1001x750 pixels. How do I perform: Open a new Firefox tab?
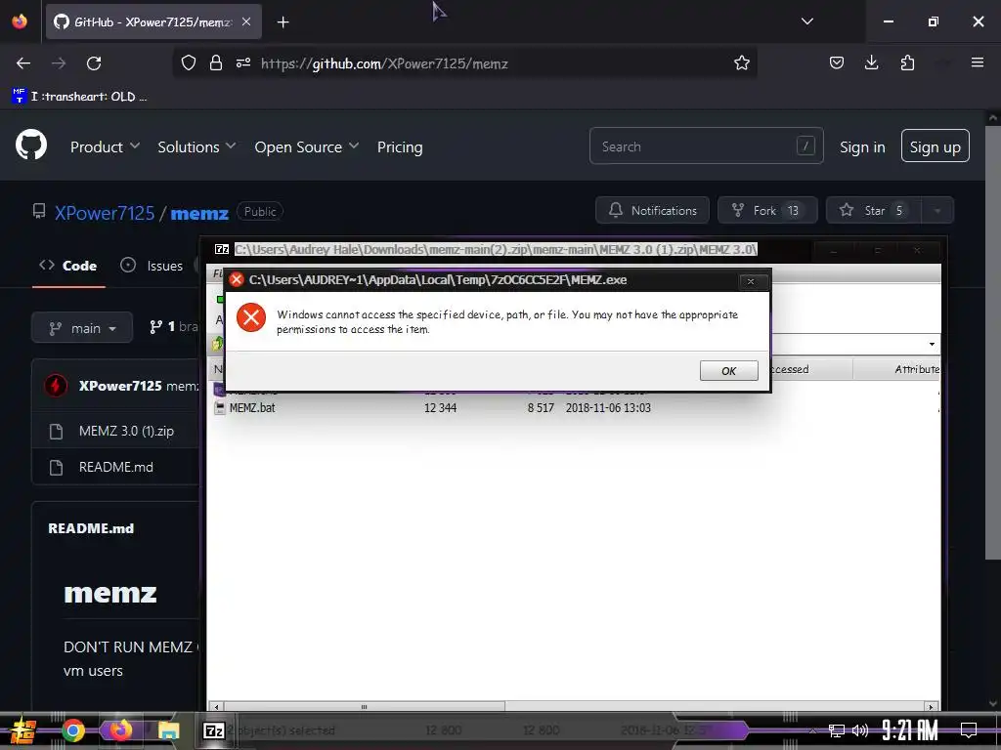tap(283, 22)
